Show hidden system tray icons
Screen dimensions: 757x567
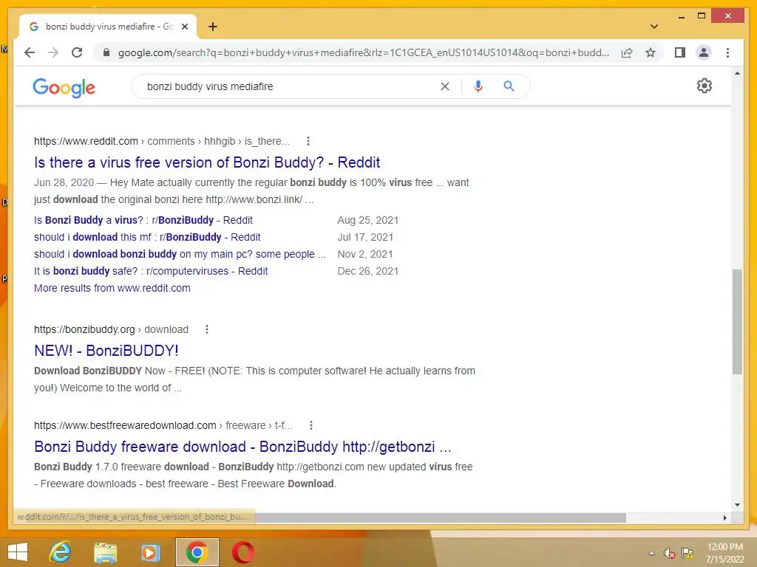[652, 553]
